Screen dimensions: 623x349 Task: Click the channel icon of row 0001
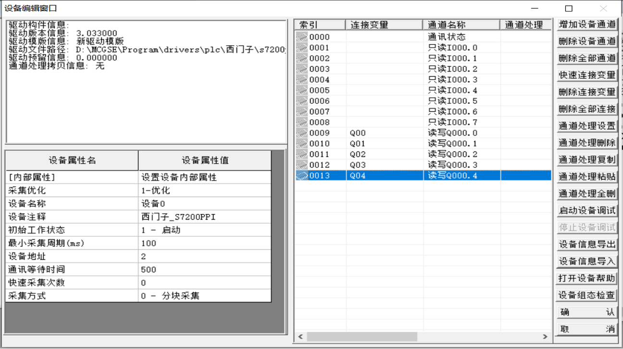click(x=302, y=48)
